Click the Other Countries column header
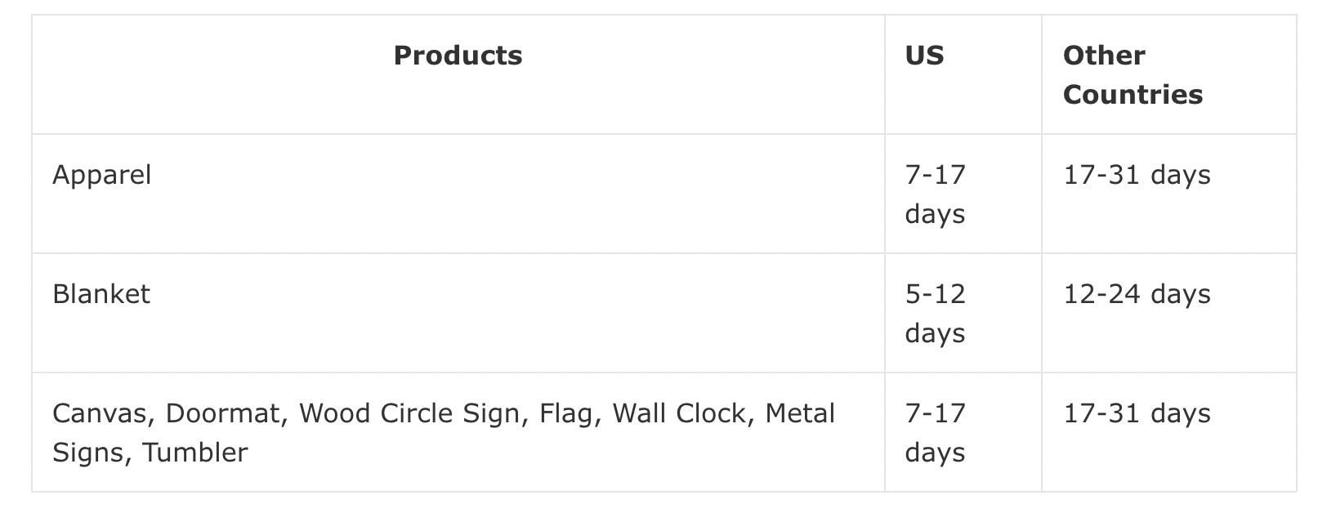1327x513 pixels. pos(1168,74)
